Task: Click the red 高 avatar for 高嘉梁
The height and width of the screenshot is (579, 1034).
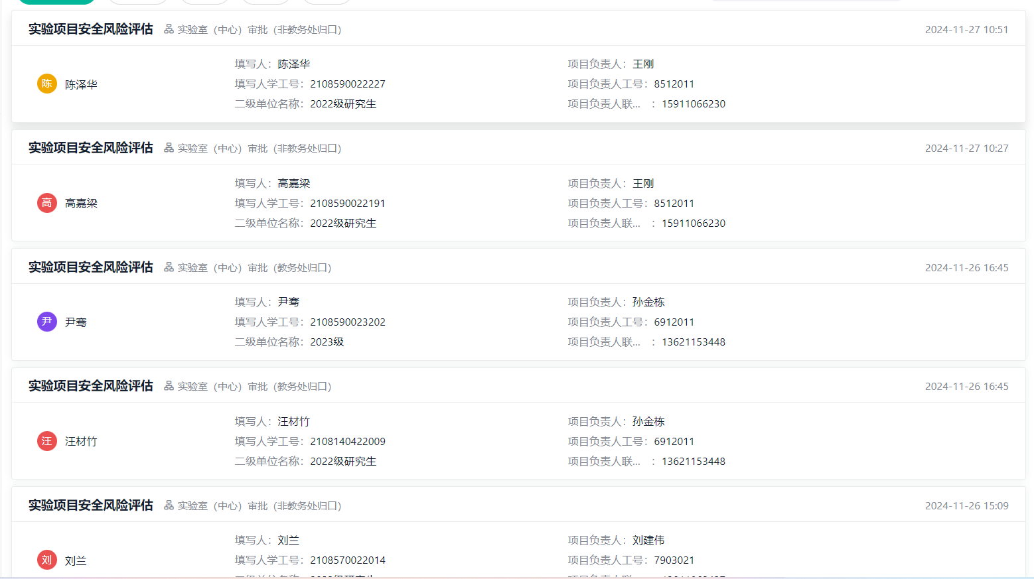Action: point(46,203)
